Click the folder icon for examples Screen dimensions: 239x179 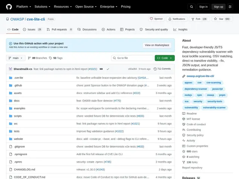click(x=10, y=109)
